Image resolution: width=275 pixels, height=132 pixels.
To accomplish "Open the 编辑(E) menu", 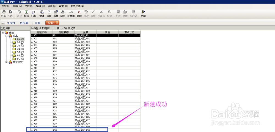I will pyautogui.click(x=40, y=6).
